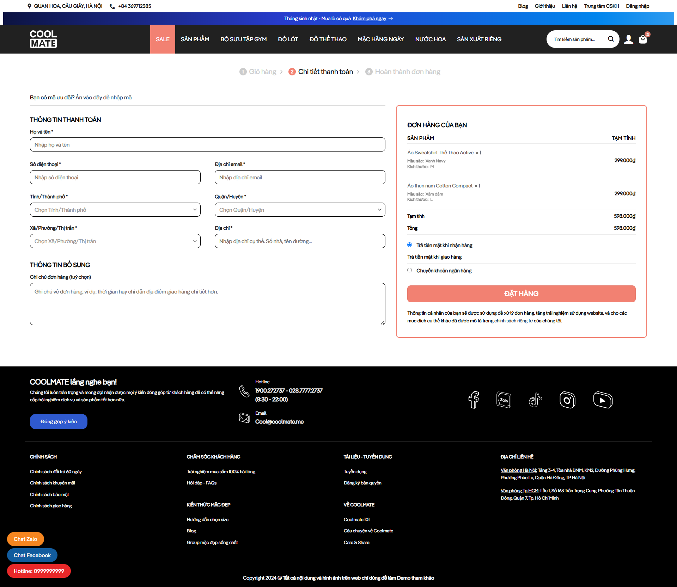The image size is (677, 587).
Task: Click Khám phá ngay banner link
Action: pyautogui.click(x=370, y=18)
